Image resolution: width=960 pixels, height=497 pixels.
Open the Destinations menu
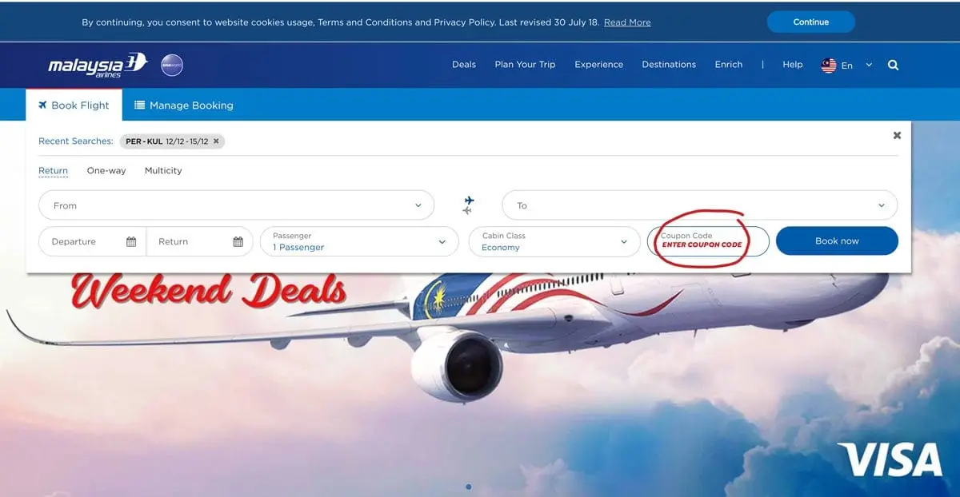pyautogui.click(x=669, y=65)
